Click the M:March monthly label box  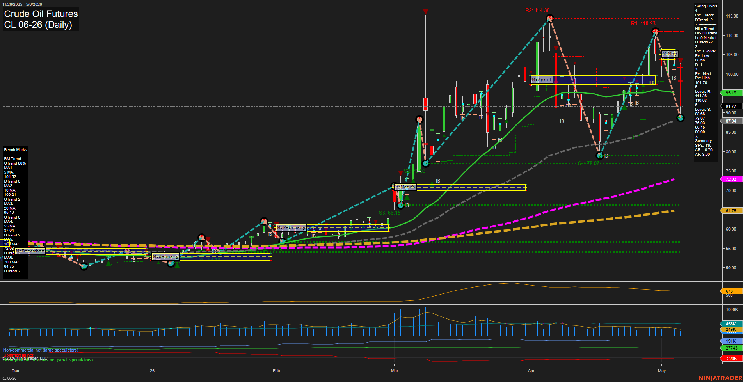[405, 187]
